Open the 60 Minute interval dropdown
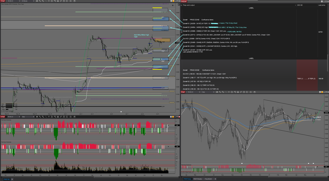Image resolution: width=329 pixels, height=181 pixels. pyautogui.click(x=28, y=1)
